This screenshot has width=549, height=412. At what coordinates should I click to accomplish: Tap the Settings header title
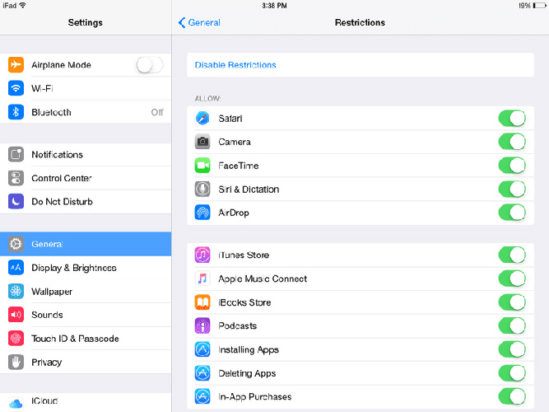pyautogui.click(x=85, y=22)
